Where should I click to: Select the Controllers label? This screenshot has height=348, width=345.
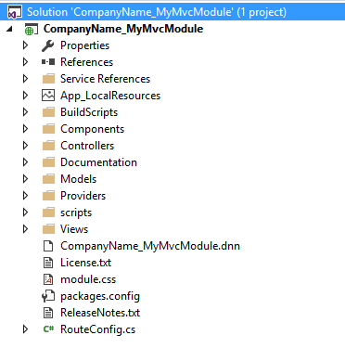[87, 146]
